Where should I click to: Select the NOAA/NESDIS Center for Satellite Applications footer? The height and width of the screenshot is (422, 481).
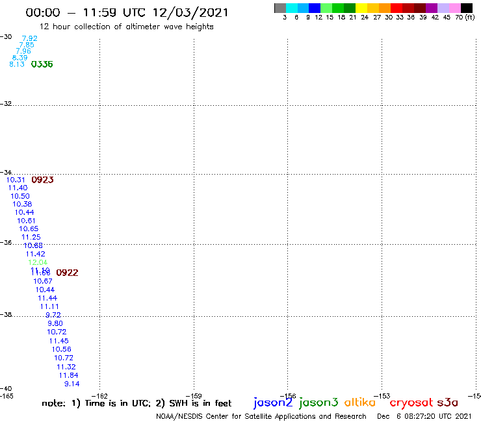click(x=261, y=417)
